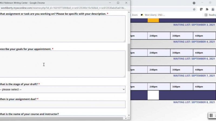Open Waiting List for September 3, 2021
This screenshot has height=121, width=216.
tap(194, 25)
